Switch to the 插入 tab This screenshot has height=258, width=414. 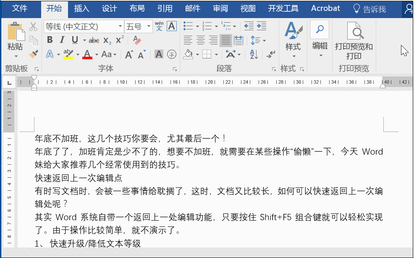[x=81, y=8]
